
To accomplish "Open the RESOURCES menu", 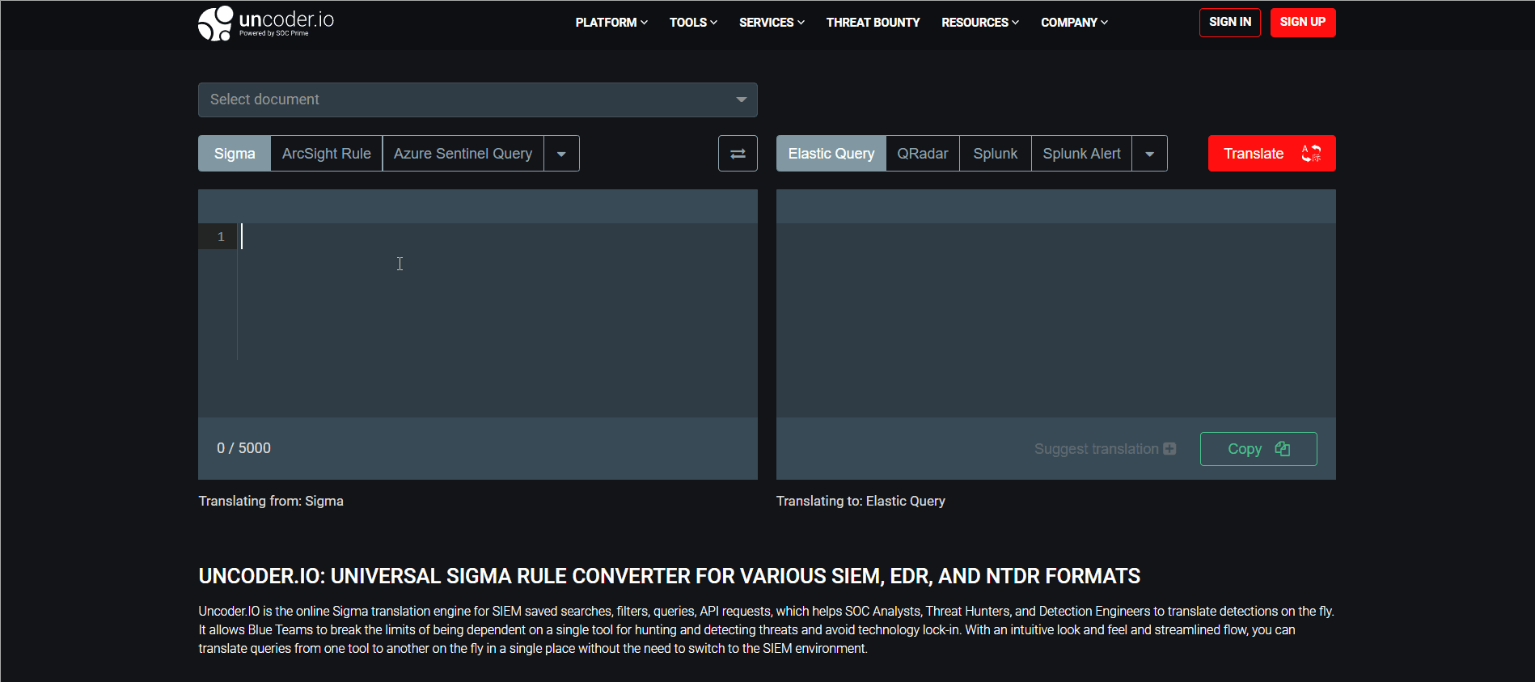I will tap(980, 23).
